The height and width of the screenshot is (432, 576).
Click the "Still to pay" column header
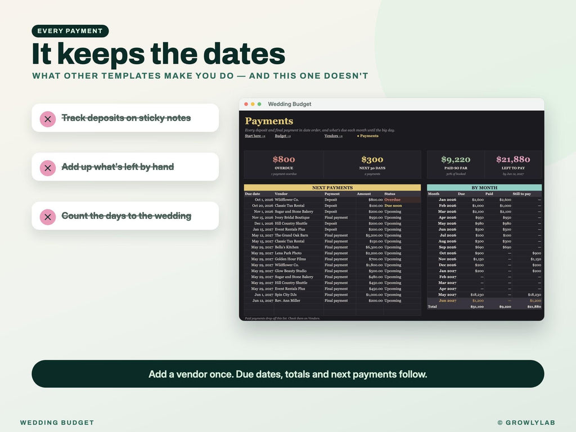521,193
